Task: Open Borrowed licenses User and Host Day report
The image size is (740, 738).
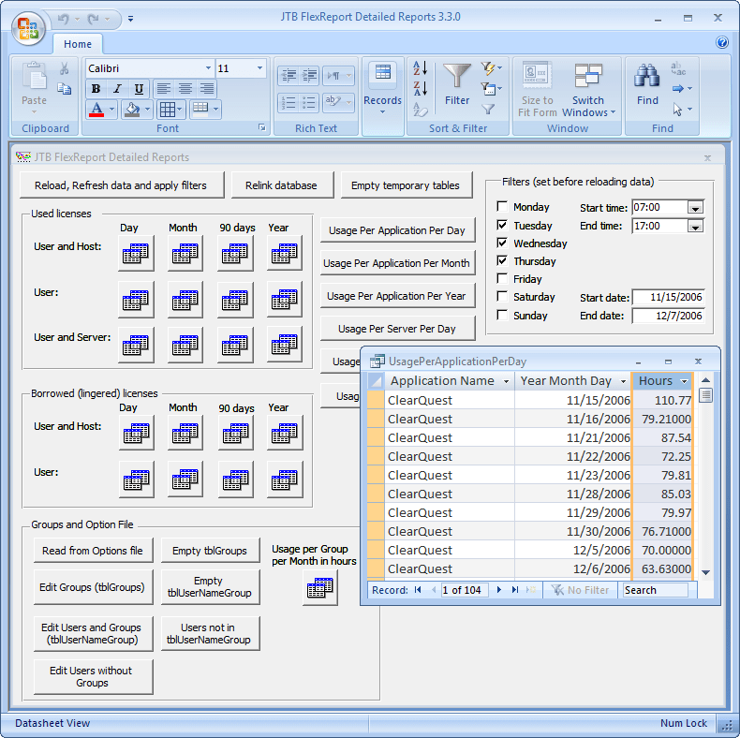Action: point(137,433)
